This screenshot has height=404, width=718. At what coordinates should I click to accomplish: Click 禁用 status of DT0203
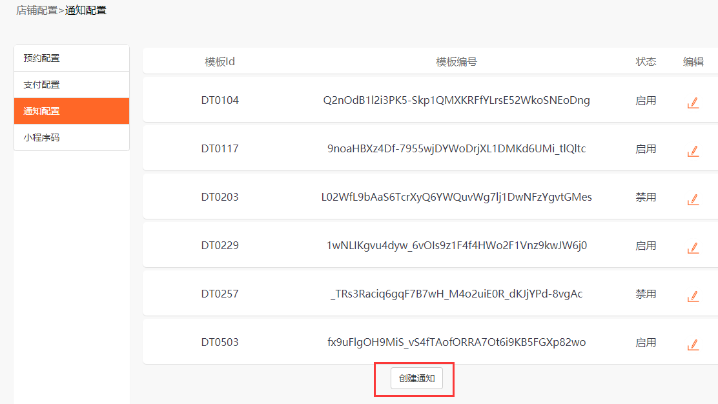[646, 197]
